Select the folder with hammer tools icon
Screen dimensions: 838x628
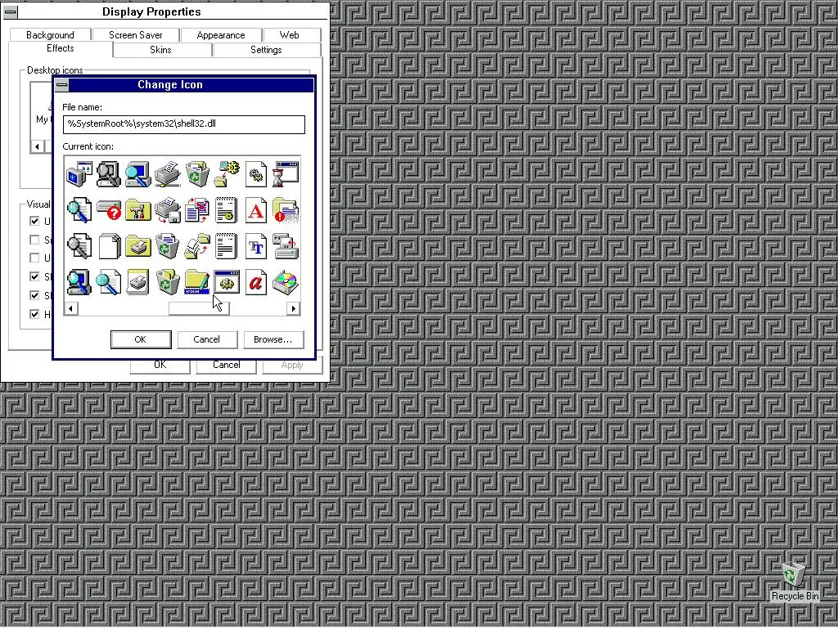click(x=137, y=210)
